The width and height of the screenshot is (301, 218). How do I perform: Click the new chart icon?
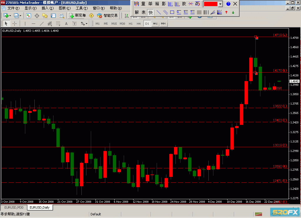coord(6,16)
